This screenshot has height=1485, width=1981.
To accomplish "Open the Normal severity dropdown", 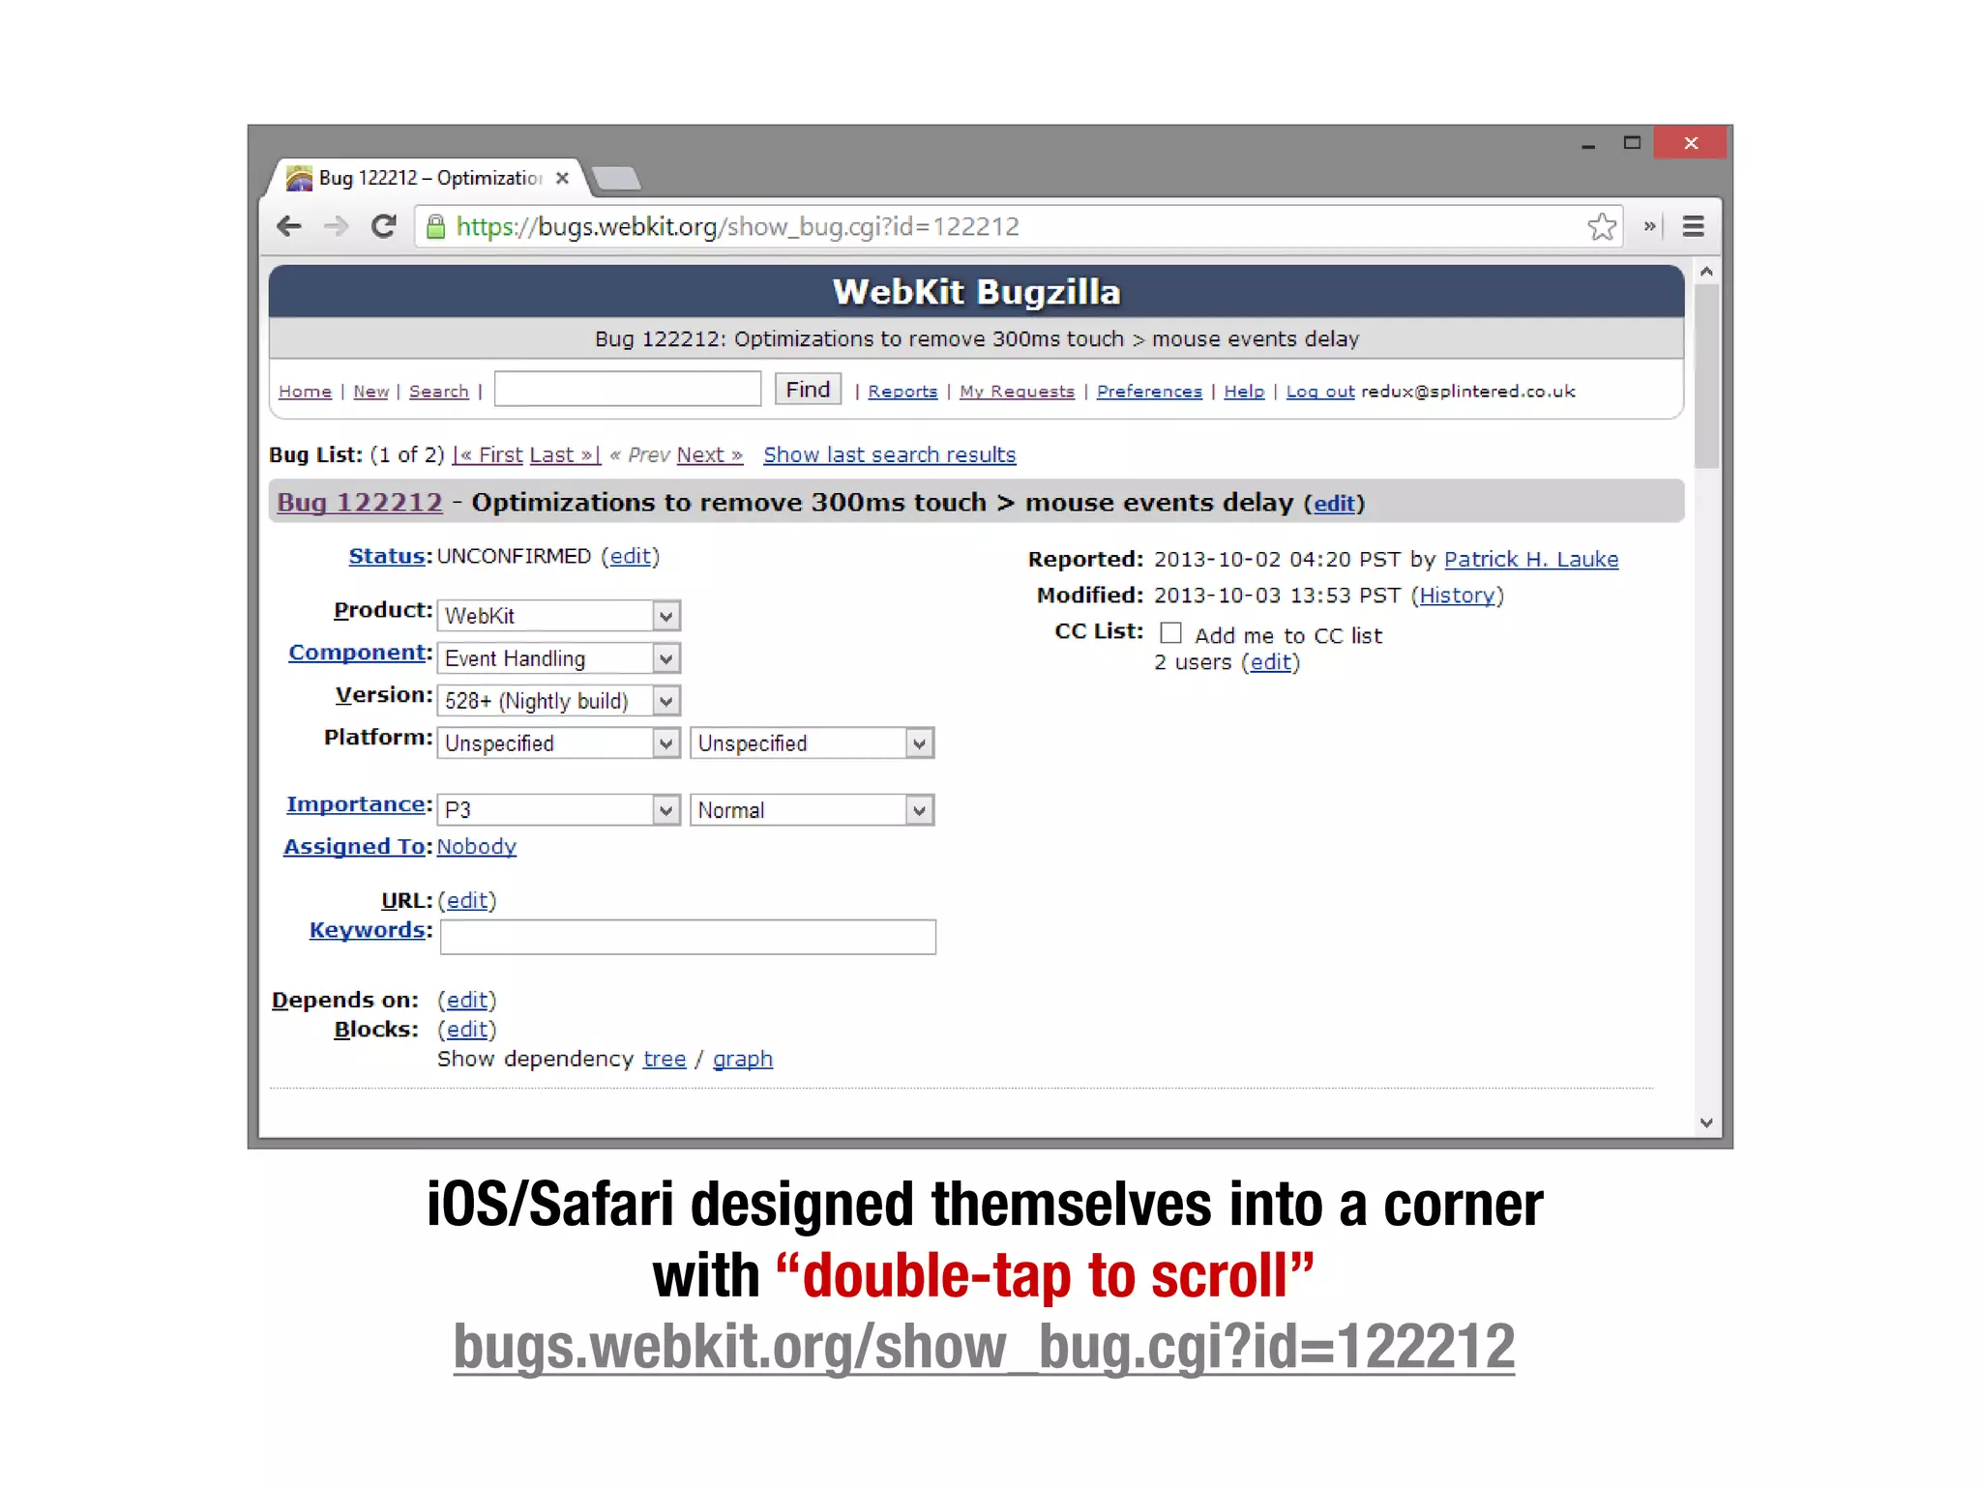I will [x=812, y=809].
